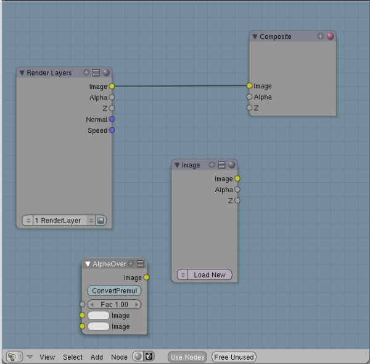Screen dimensions: 370x364
Task: Toggle preview sphere on Image node header
Action: click(232, 164)
